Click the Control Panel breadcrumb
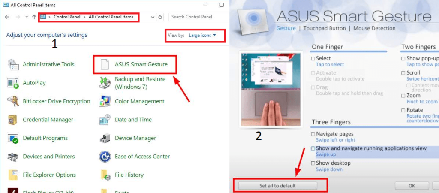This screenshot has width=439, height=193. (x=67, y=17)
